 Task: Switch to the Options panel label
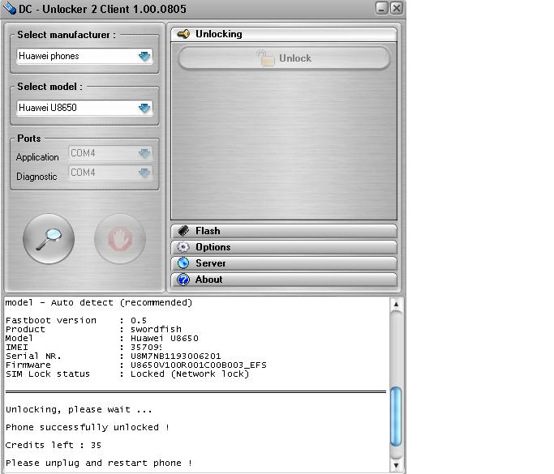213,247
